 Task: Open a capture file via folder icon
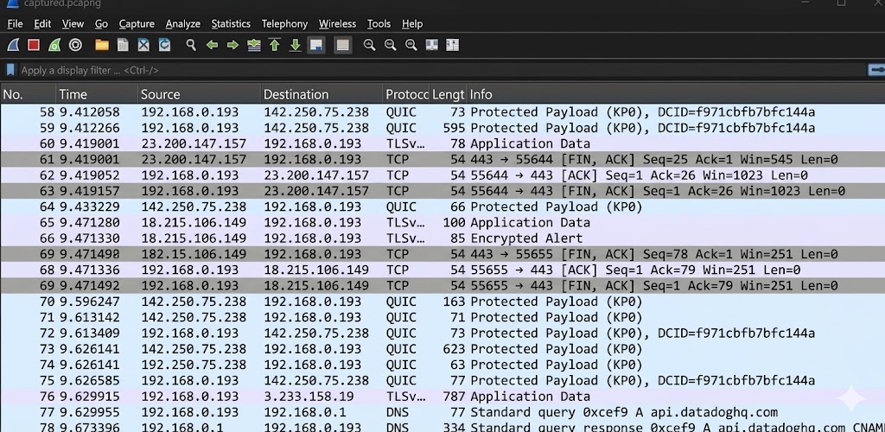click(x=102, y=45)
